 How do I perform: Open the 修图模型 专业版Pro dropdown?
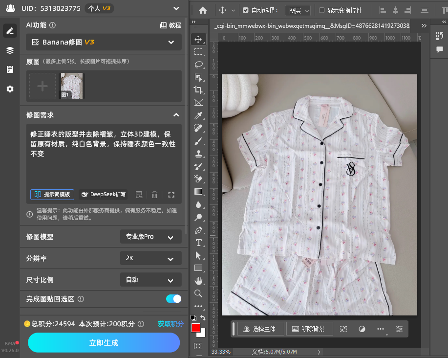[x=151, y=237]
